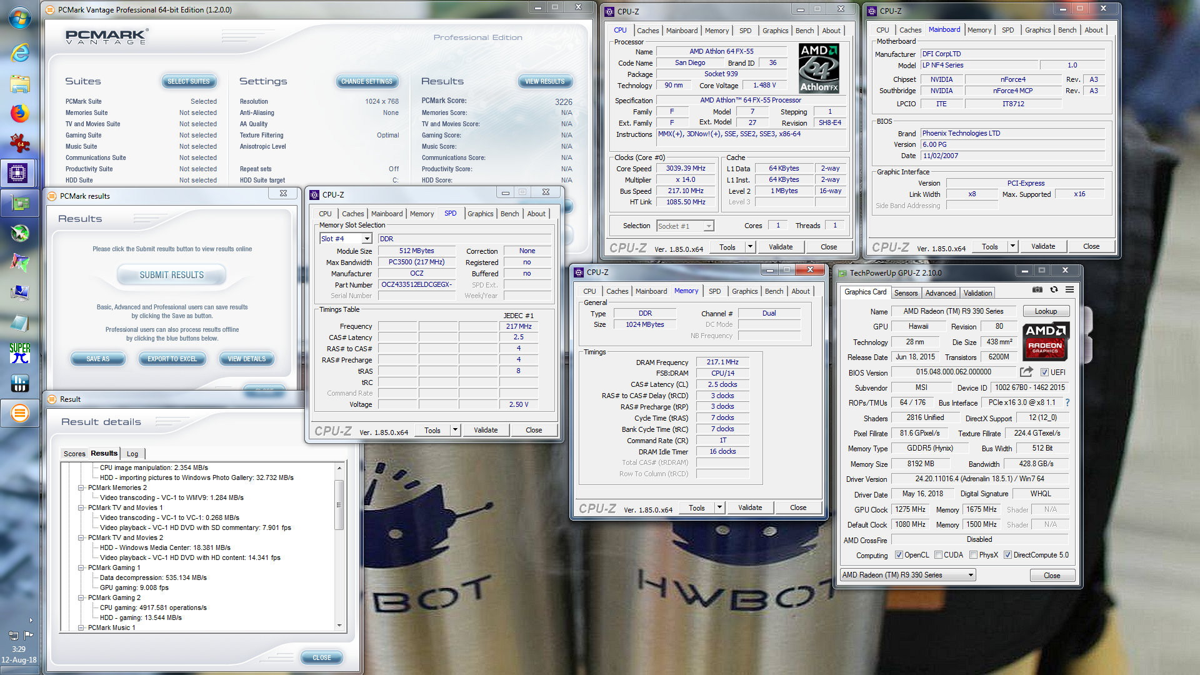Image resolution: width=1200 pixels, height=675 pixels.
Task: Click the scroll-up arrow in Result details
Action: tap(339, 467)
